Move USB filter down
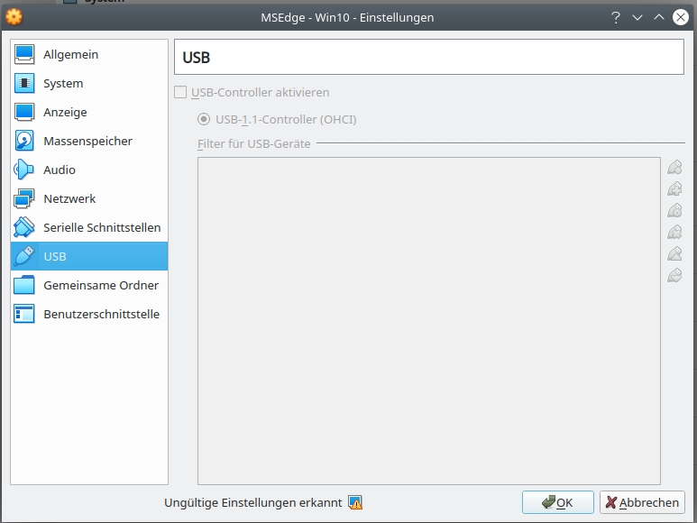 coord(674,275)
